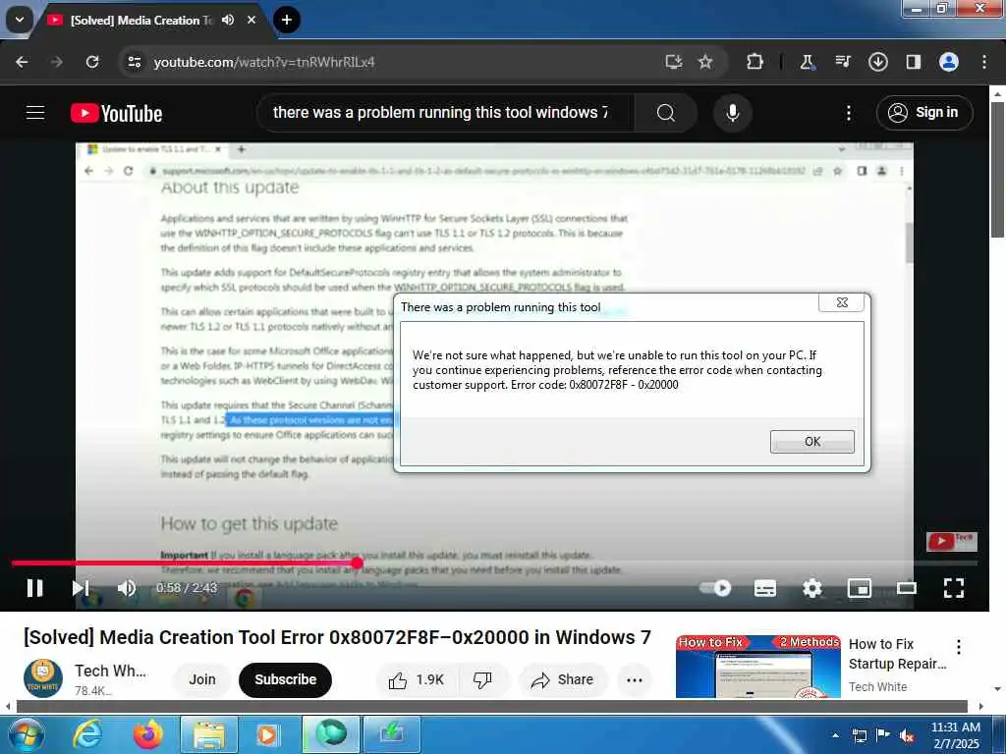Open the Windows Start menu
1006x754 pixels.
pyautogui.click(x=25, y=734)
